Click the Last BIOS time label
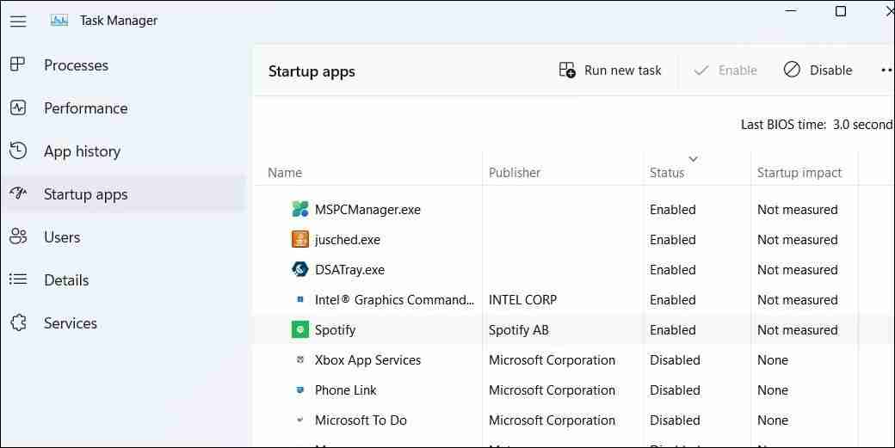This screenshot has height=448, width=895. [783, 125]
